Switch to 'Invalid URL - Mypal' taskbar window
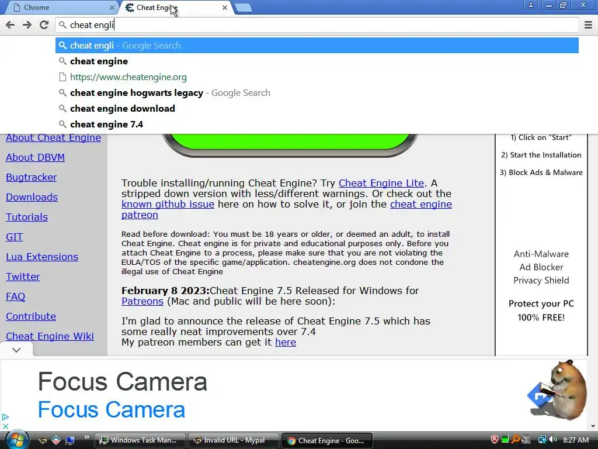The width and height of the screenshot is (598, 449). (x=233, y=440)
